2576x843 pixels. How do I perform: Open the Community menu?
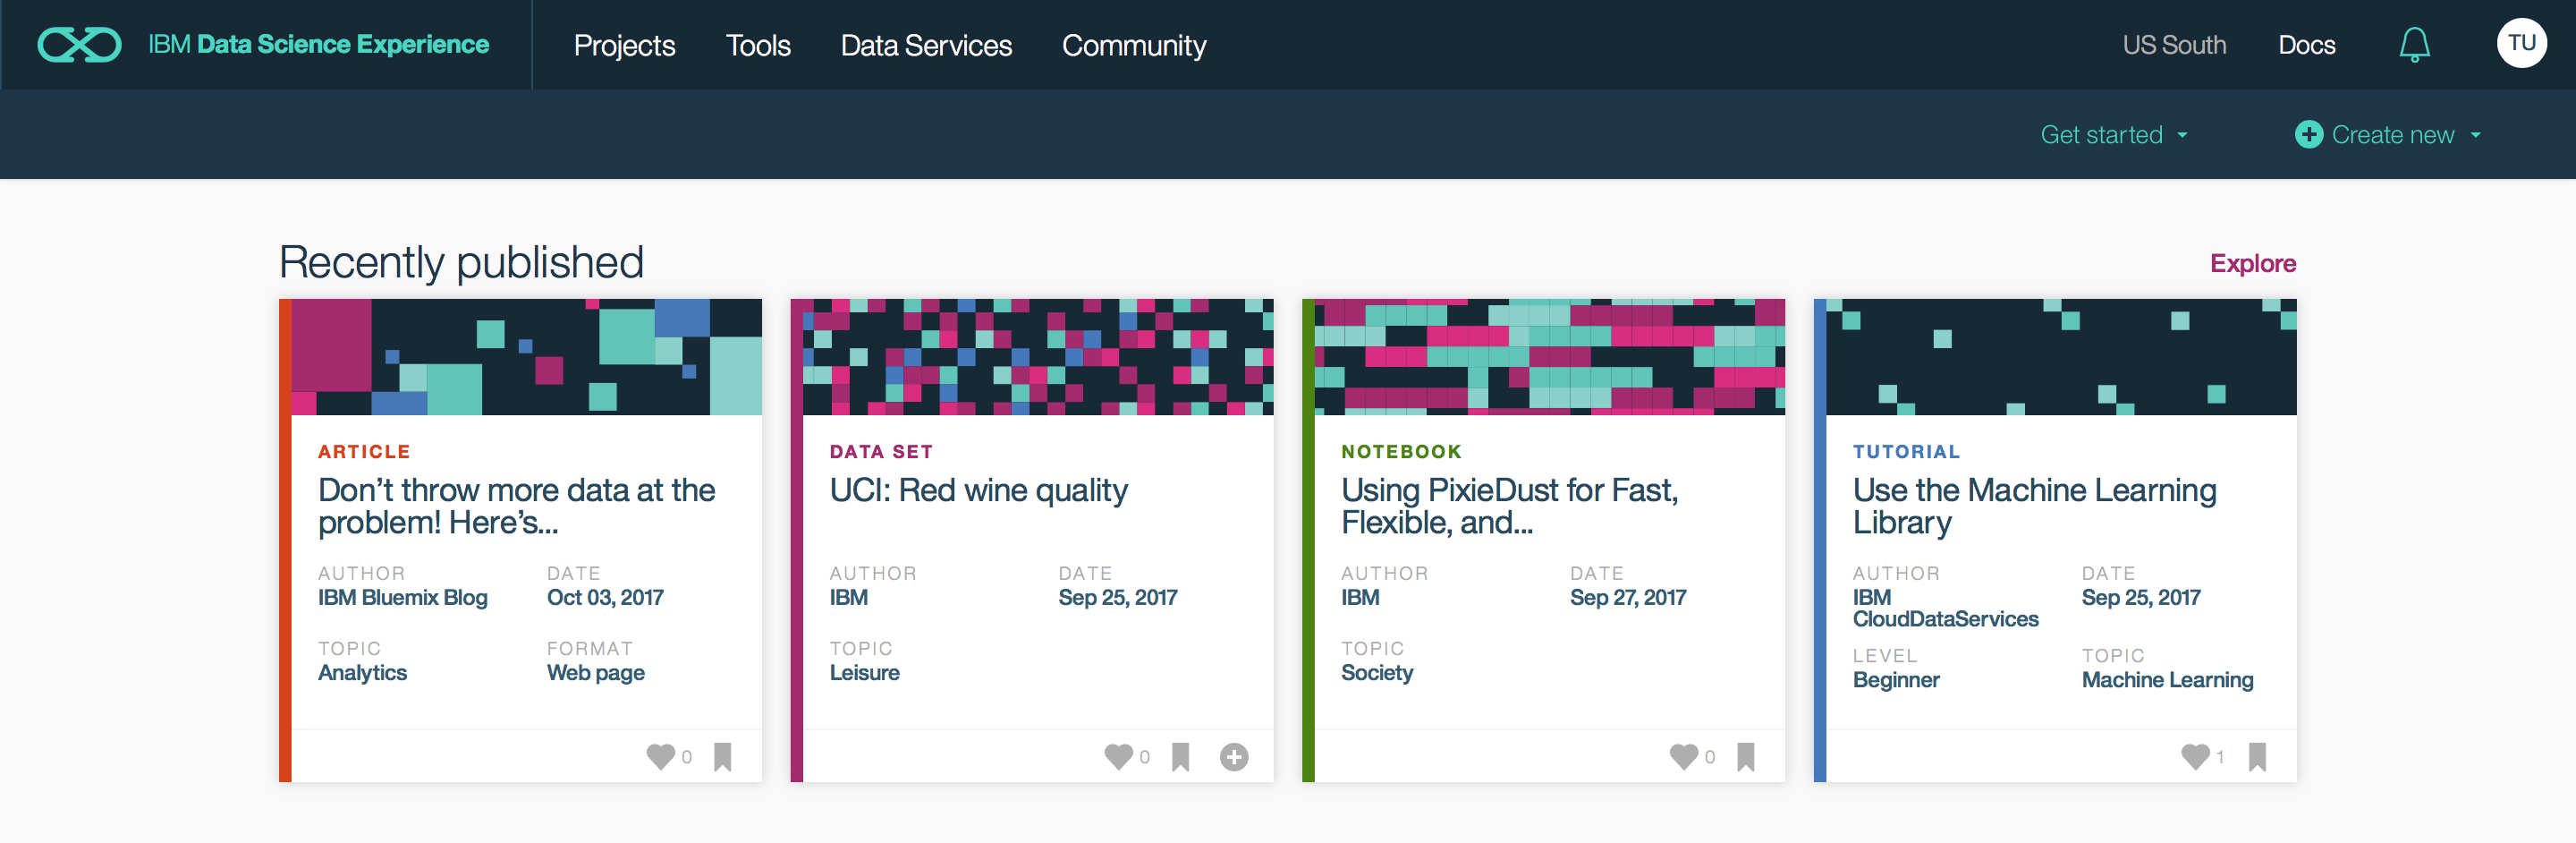[1134, 45]
